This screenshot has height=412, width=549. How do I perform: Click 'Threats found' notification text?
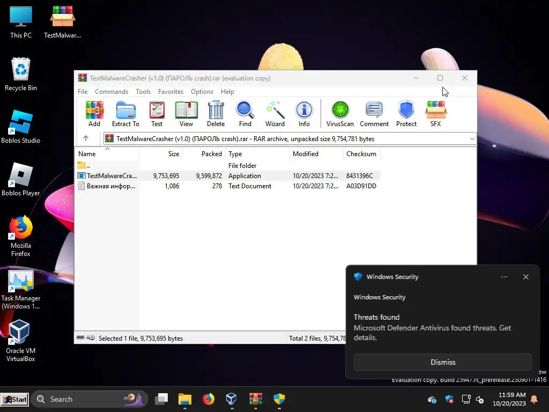[376, 317]
